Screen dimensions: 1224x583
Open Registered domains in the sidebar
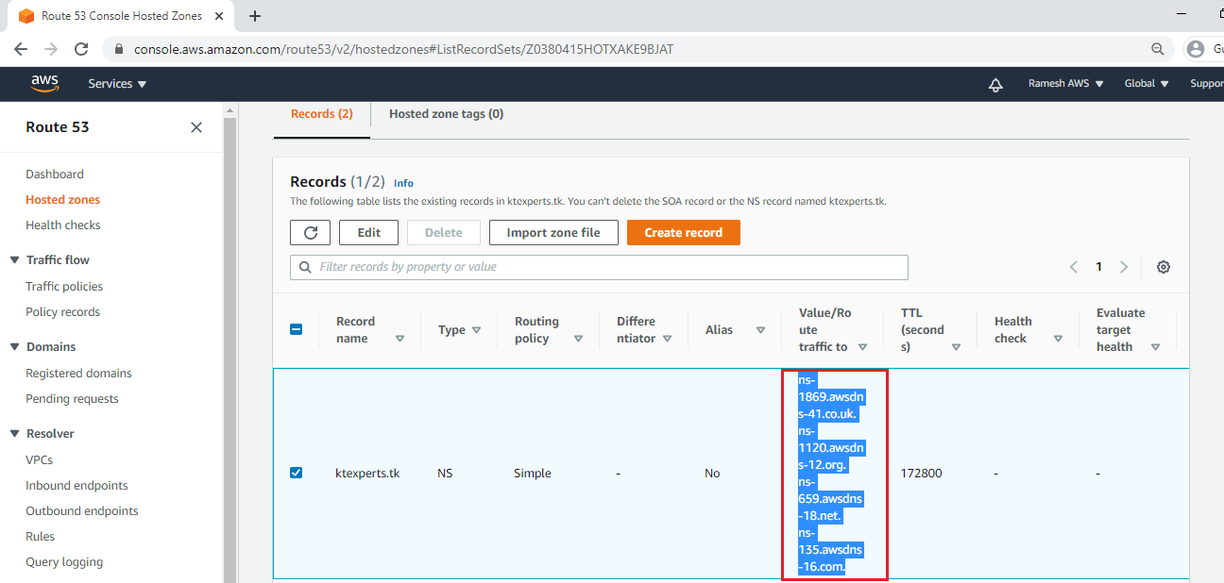click(x=78, y=374)
